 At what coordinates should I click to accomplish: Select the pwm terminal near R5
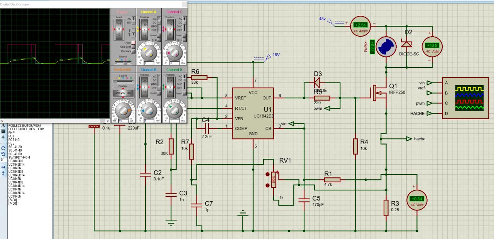click(x=328, y=109)
